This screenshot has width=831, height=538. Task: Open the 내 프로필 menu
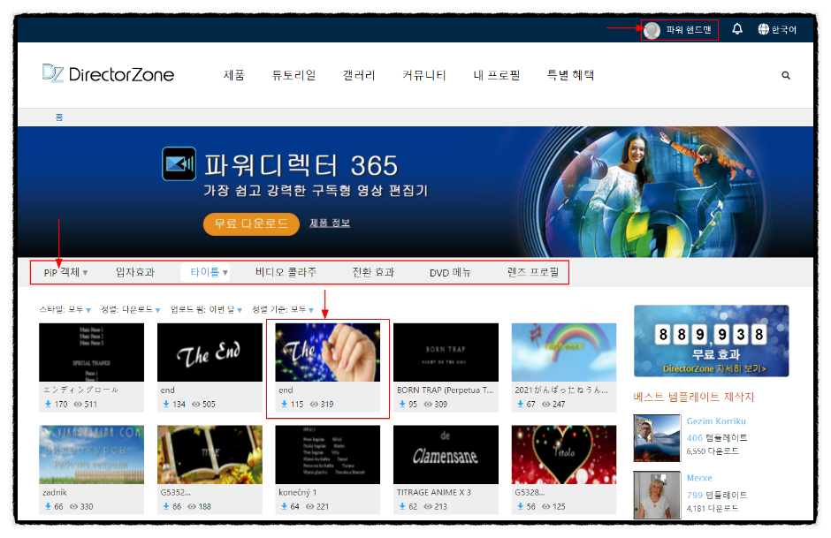click(x=496, y=75)
